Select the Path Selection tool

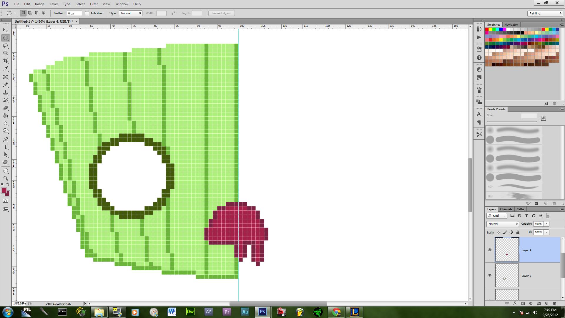(6, 155)
